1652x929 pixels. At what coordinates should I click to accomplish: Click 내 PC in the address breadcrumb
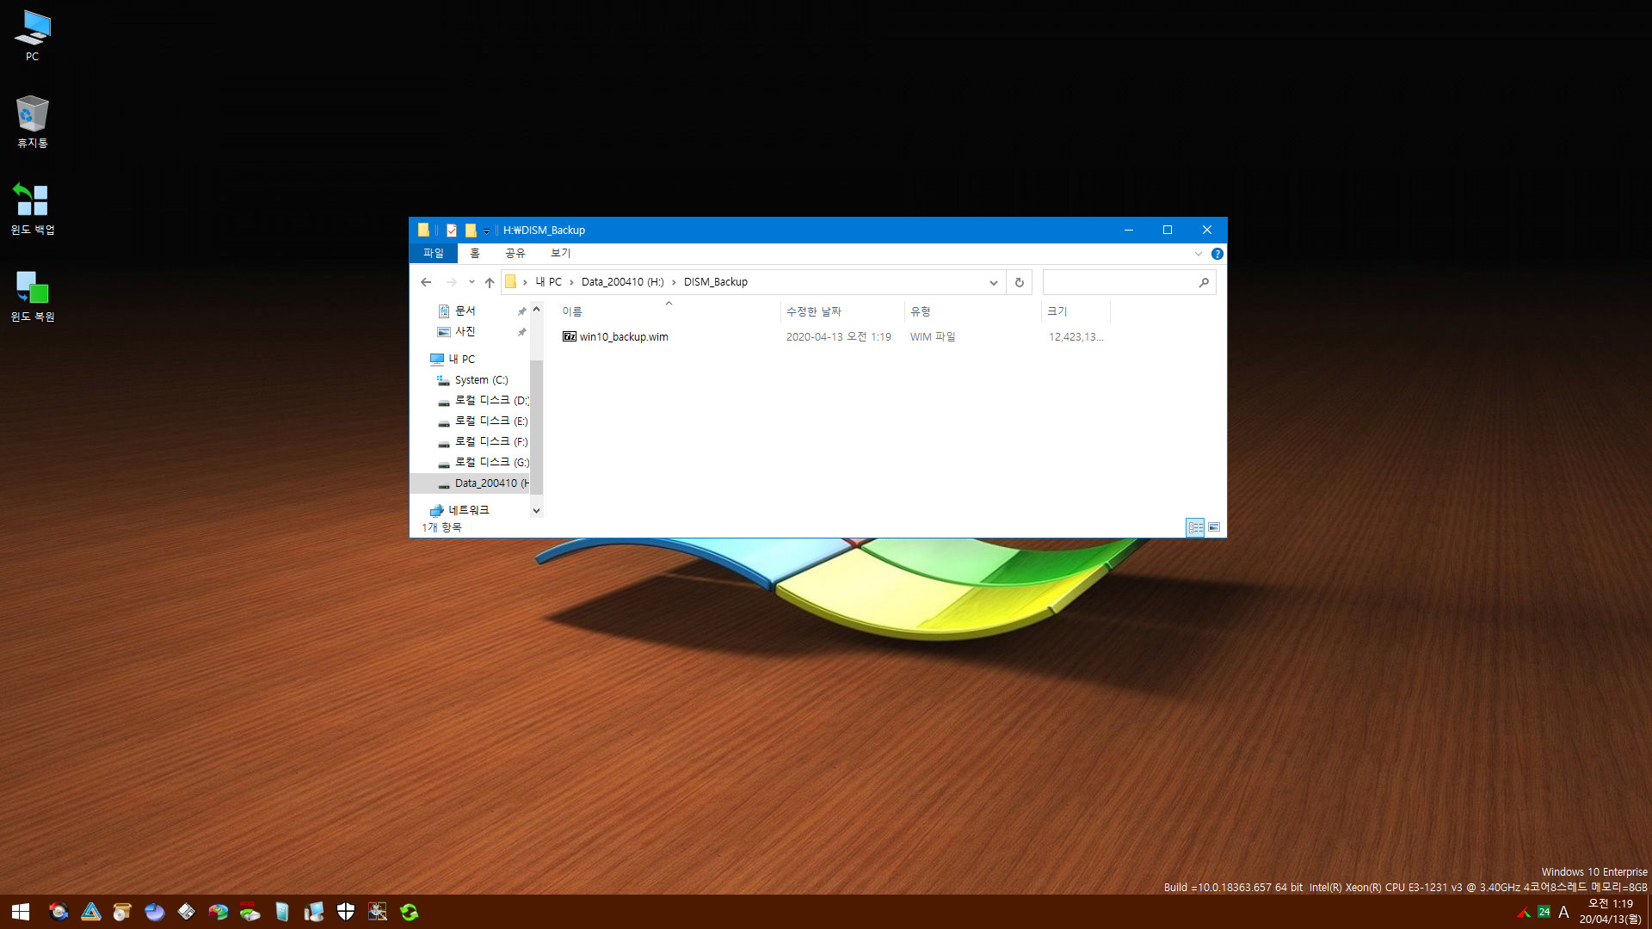pyautogui.click(x=548, y=282)
